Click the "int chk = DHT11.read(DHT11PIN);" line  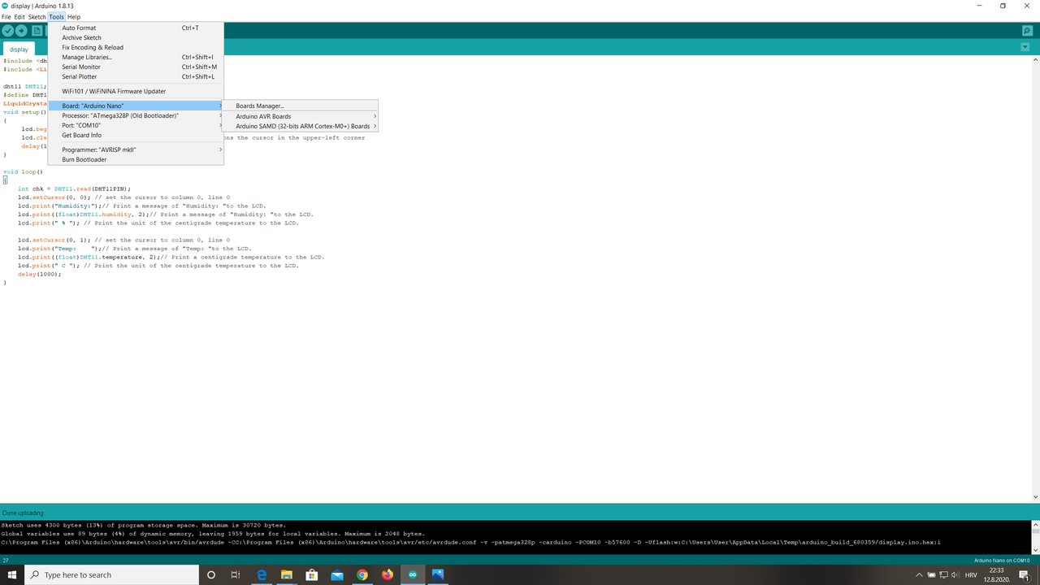[x=74, y=188]
